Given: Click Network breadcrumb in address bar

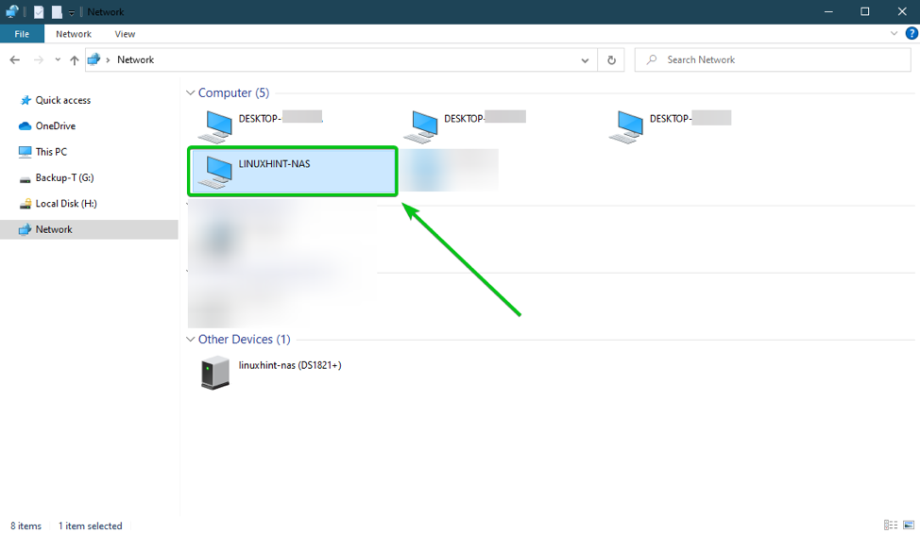Looking at the screenshot, I should tap(135, 59).
